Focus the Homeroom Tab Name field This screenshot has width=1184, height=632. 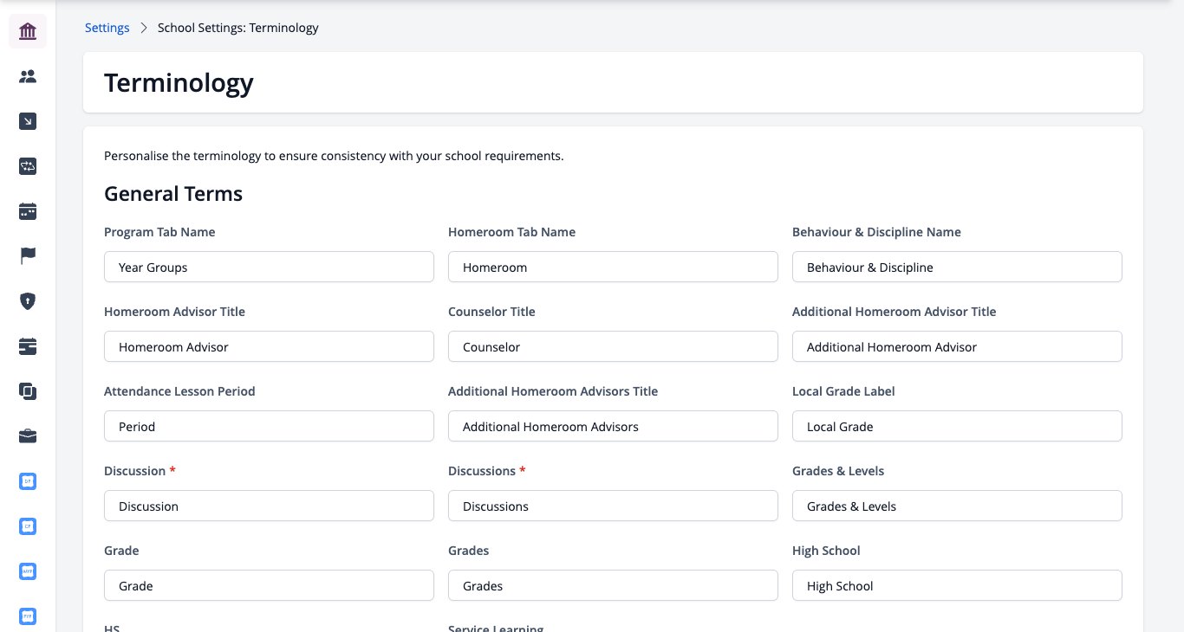click(x=613, y=267)
